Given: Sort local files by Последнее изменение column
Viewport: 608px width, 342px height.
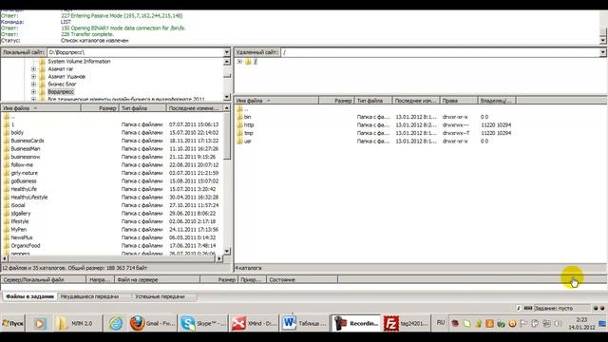Looking at the screenshot, I should click(x=195, y=108).
